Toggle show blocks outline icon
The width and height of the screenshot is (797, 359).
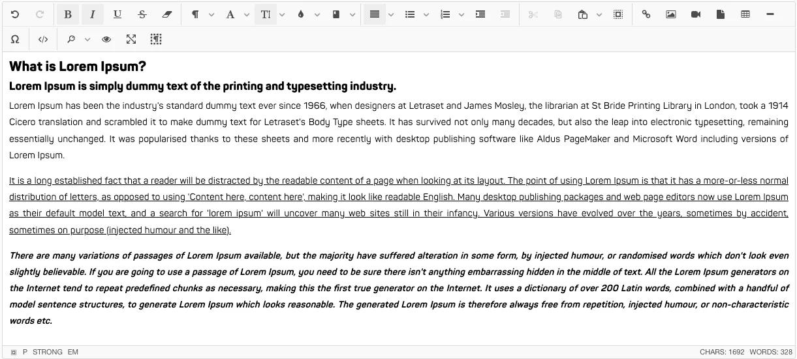point(156,39)
